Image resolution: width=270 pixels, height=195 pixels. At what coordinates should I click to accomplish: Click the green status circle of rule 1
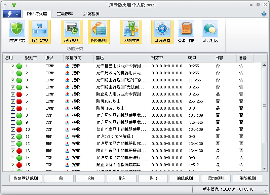(x=19, y=66)
